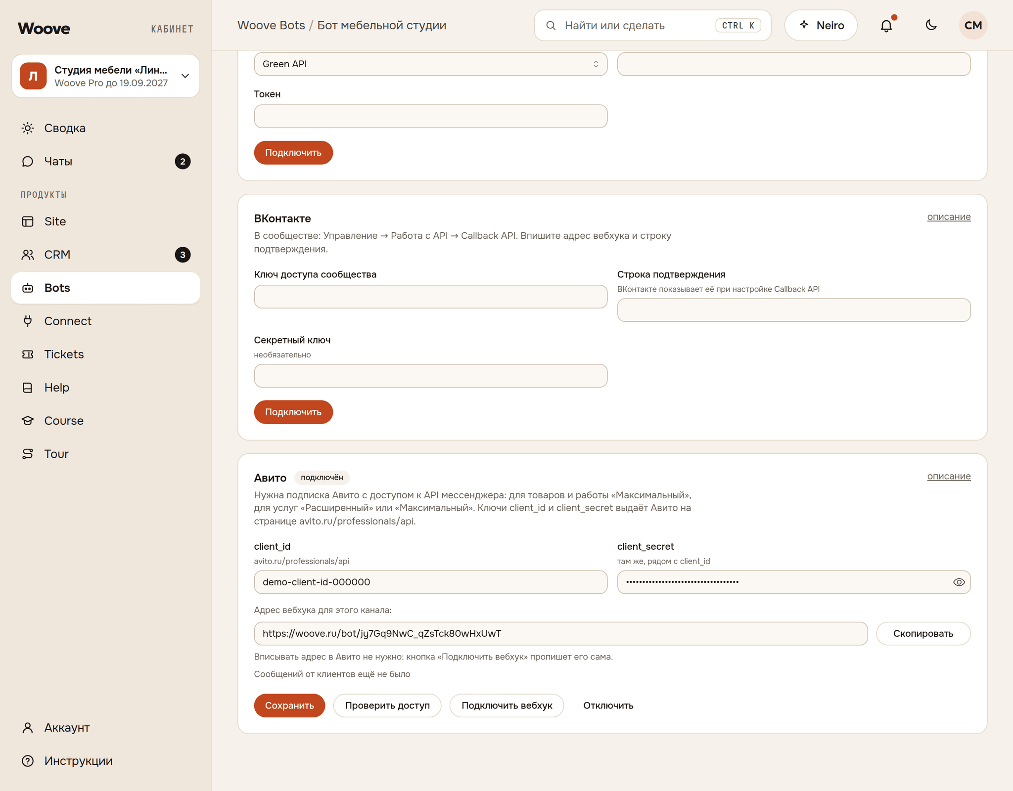The width and height of the screenshot is (1013, 791).
Task: Click Проверить доступ button
Action: point(387,705)
